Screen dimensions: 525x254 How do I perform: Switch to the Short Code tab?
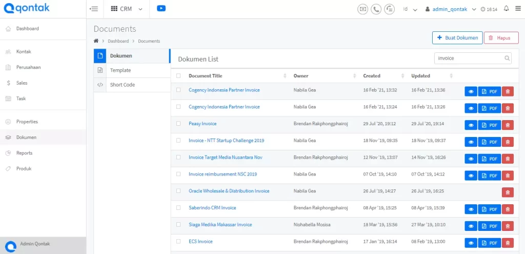point(132,85)
